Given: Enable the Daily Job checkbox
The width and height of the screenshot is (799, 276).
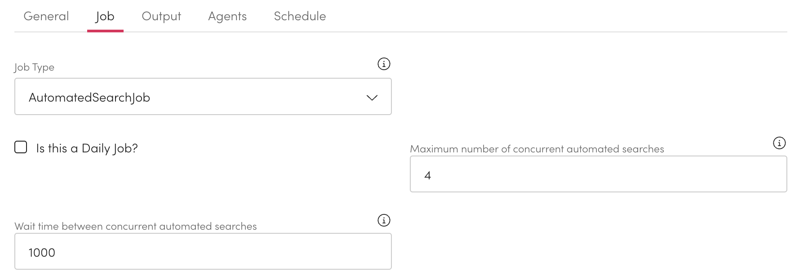Looking at the screenshot, I should [x=21, y=147].
